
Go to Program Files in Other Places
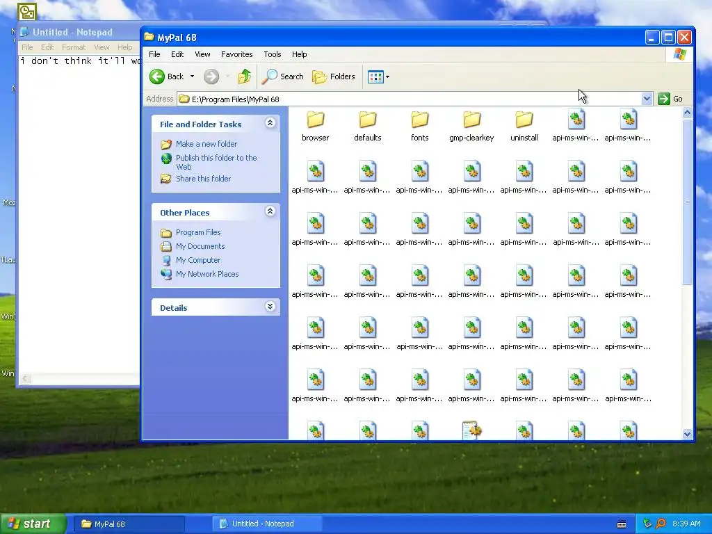[x=198, y=232]
